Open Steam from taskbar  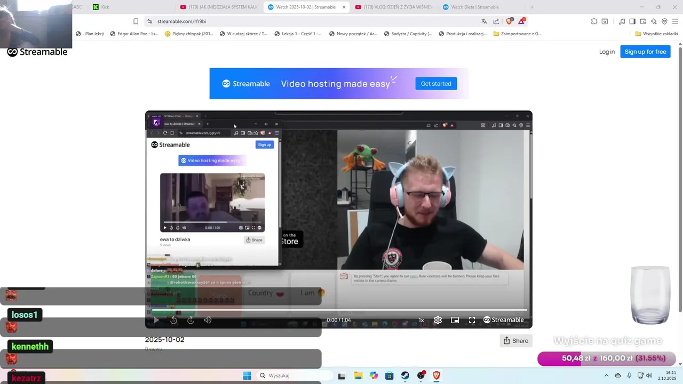[x=405, y=375]
